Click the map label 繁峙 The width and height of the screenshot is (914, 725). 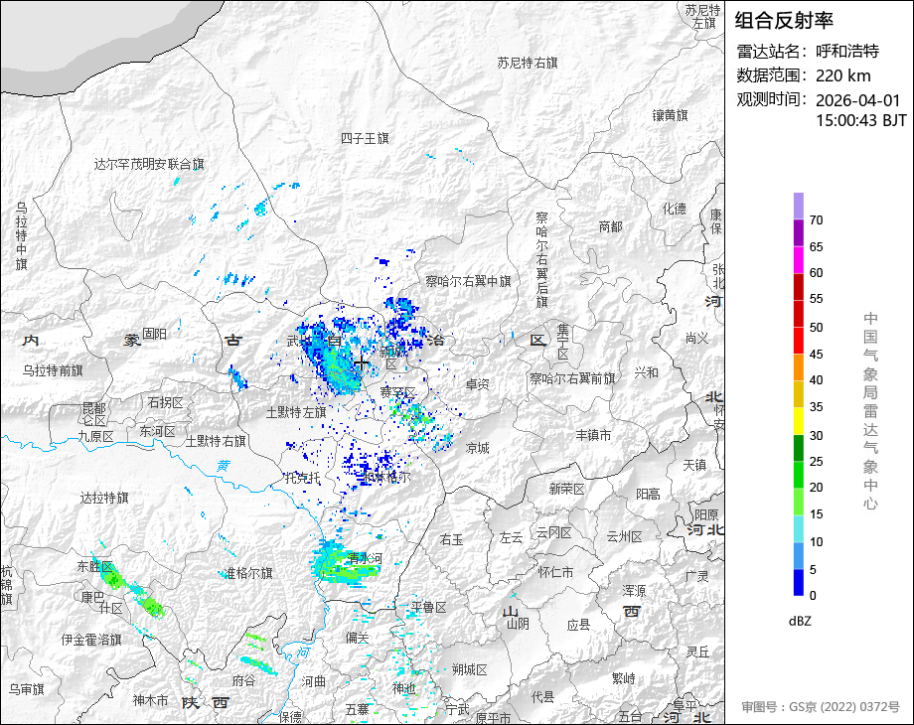click(623, 679)
